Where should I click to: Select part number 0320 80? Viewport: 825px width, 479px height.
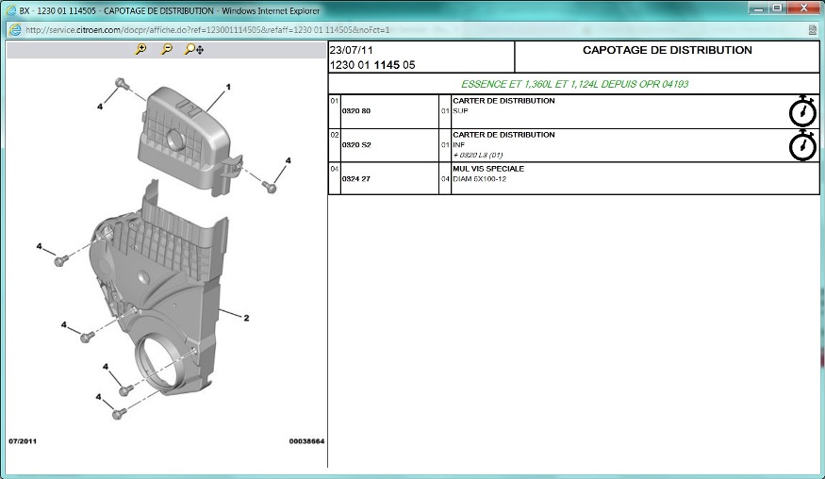pos(356,111)
